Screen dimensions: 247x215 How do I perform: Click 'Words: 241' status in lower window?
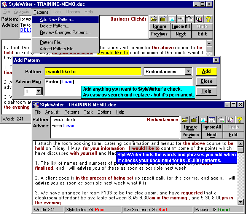(x=48, y=210)
